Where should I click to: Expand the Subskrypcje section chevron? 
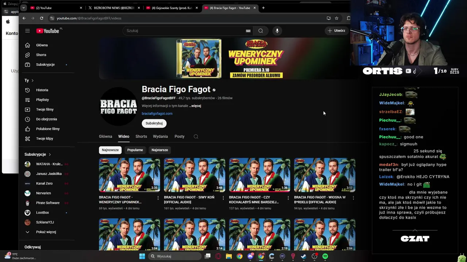(x=50, y=154)
